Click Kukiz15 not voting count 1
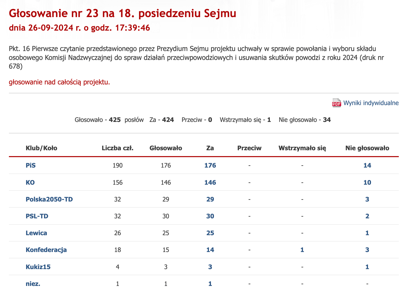The width and height of the screenshot is (410, 302). pyautogui.click(x=367, y=267)
